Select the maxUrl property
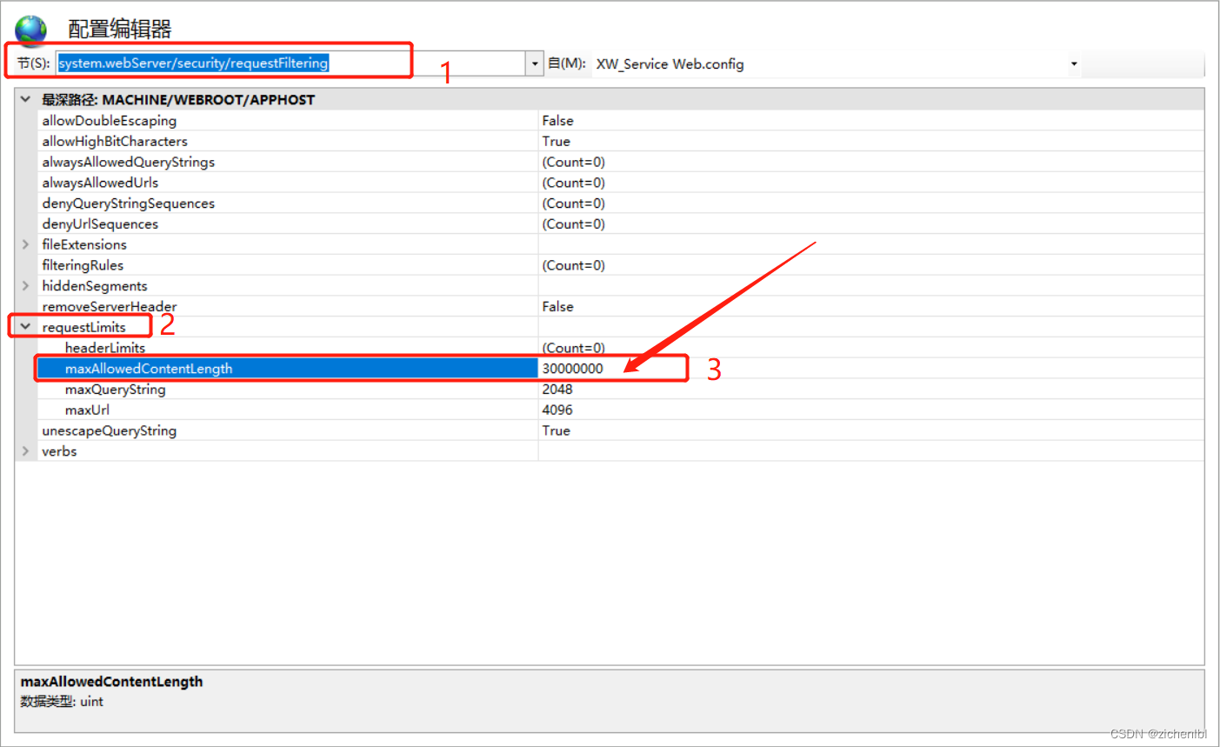The width and height of the screenshot is (1220, 747). [x=87, y=410]
